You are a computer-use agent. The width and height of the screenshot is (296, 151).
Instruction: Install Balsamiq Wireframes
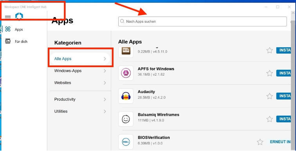[283, 119]
